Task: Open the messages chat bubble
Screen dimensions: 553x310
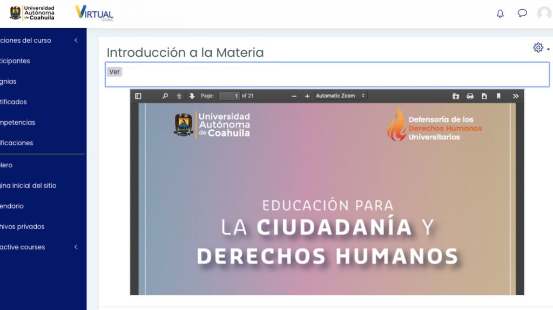Action: pyautogui.click(x=522, y=14)
